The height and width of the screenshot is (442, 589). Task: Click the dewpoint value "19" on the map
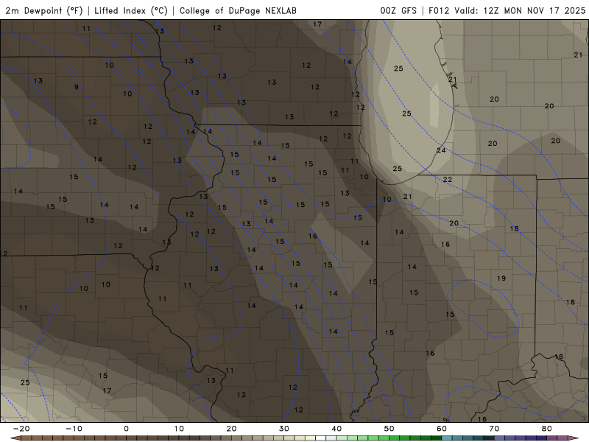[x=501, y=278]
